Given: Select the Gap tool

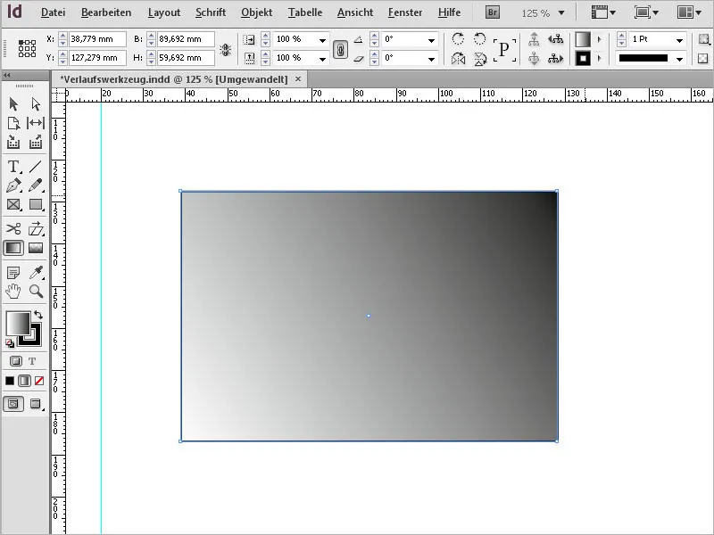Looking at the screenshot, I should click(36, 123).
